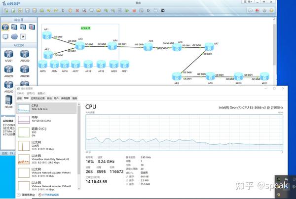Select the pointer tool in eNSP toolbar
The width and height of the screenshot is (296, 199).
[63, 10]
